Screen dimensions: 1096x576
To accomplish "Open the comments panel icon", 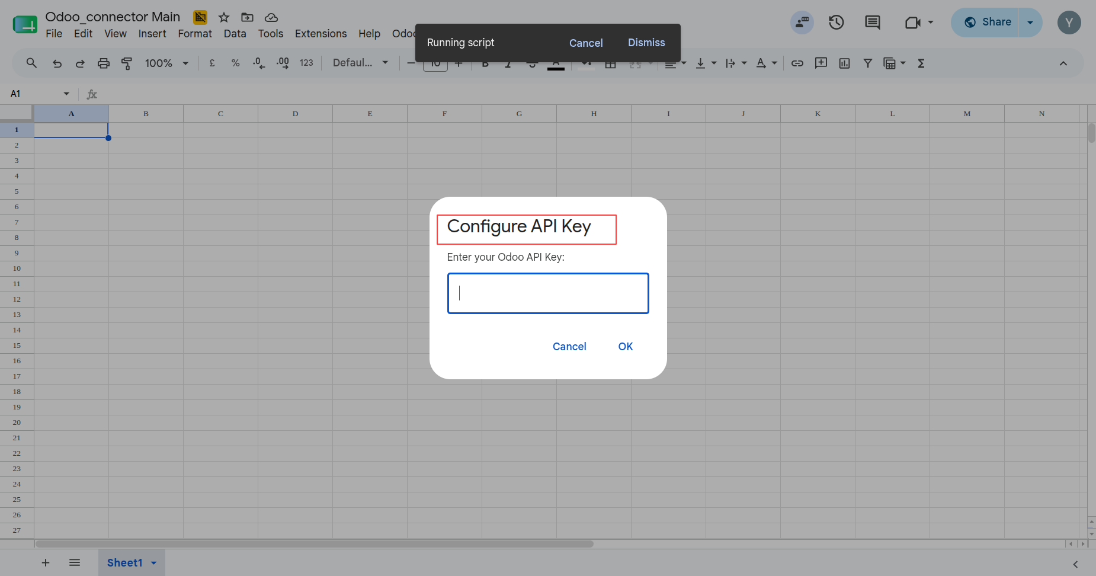I will [873, 23].
